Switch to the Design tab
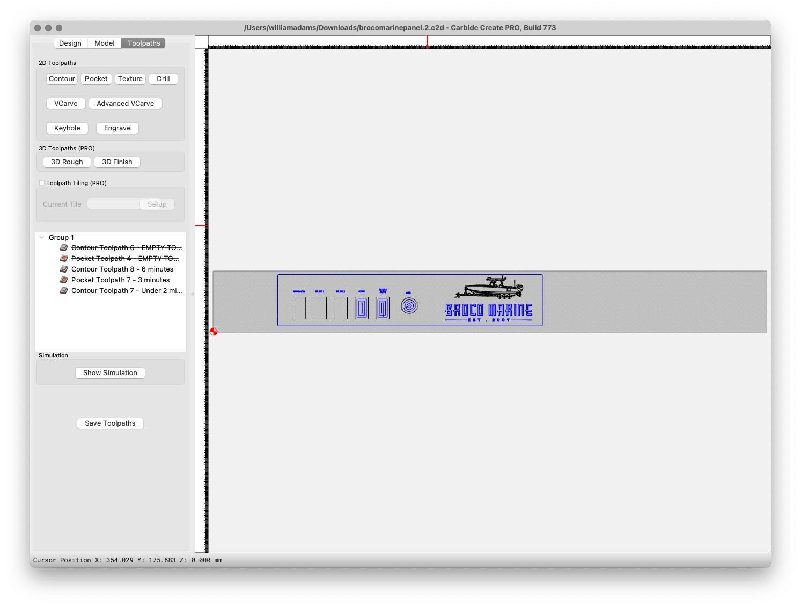This screenshot has width=801, height=607. click(70, 43)
